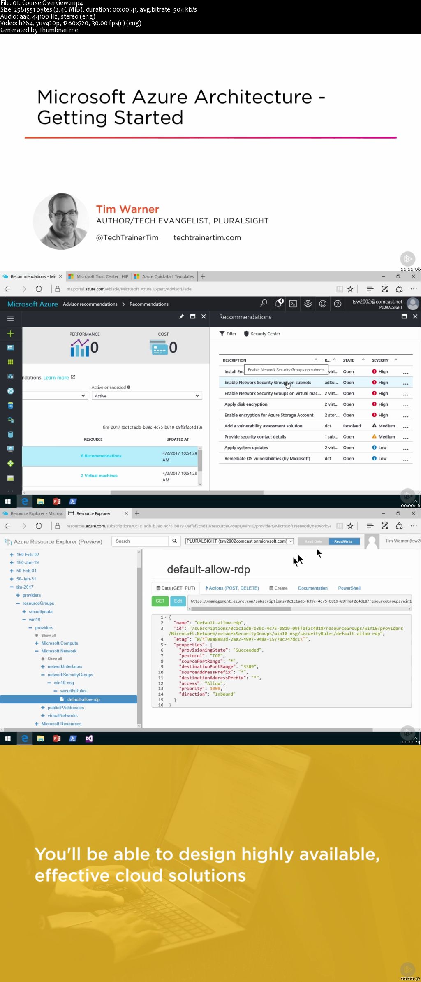Switch to Microsoft Trust Center browser tab
The width and height of the screenshot is (421, 982).
tap(98, 276)
